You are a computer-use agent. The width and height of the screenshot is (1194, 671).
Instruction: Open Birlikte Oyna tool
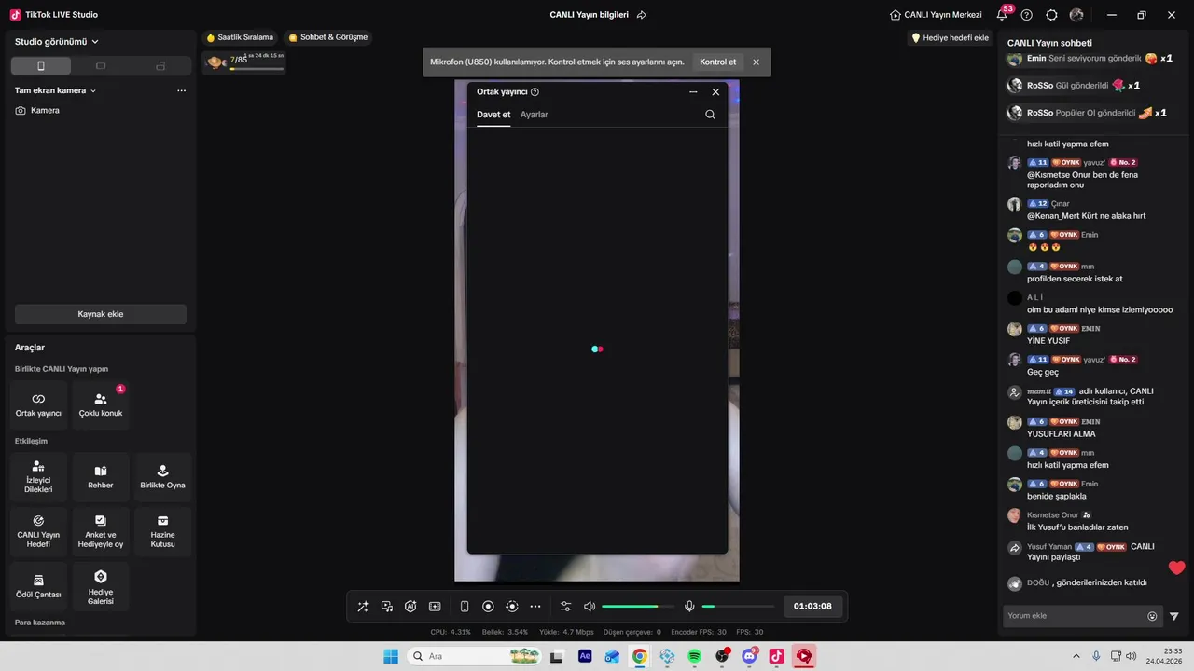(x=162, y=477)
